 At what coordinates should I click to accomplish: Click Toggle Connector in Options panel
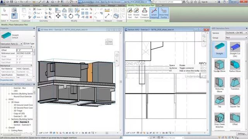click(145, 13)
